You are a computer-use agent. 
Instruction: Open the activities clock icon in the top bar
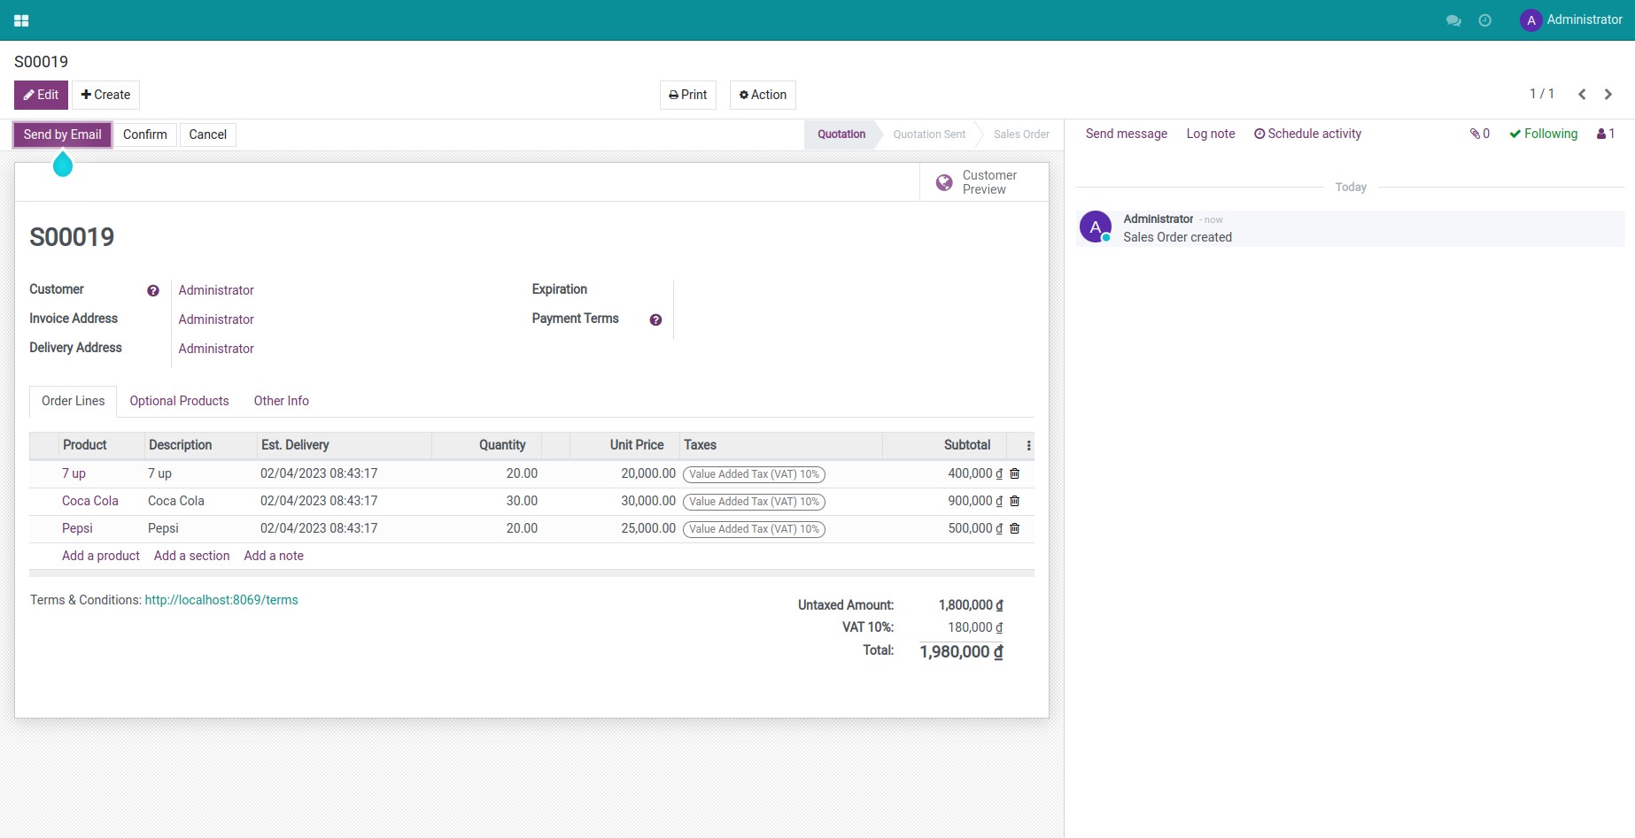click(x=1486, y=19)
